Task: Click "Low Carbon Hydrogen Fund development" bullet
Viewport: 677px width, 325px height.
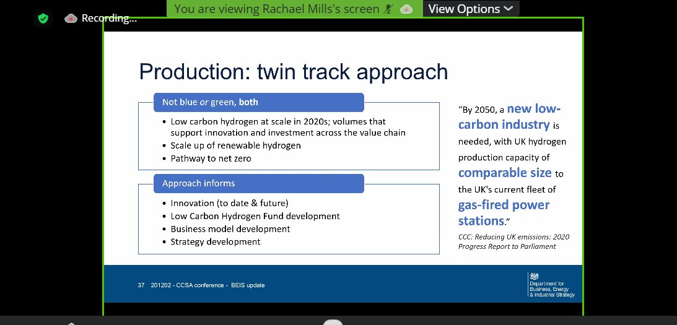Action: (x=255, y=216)
